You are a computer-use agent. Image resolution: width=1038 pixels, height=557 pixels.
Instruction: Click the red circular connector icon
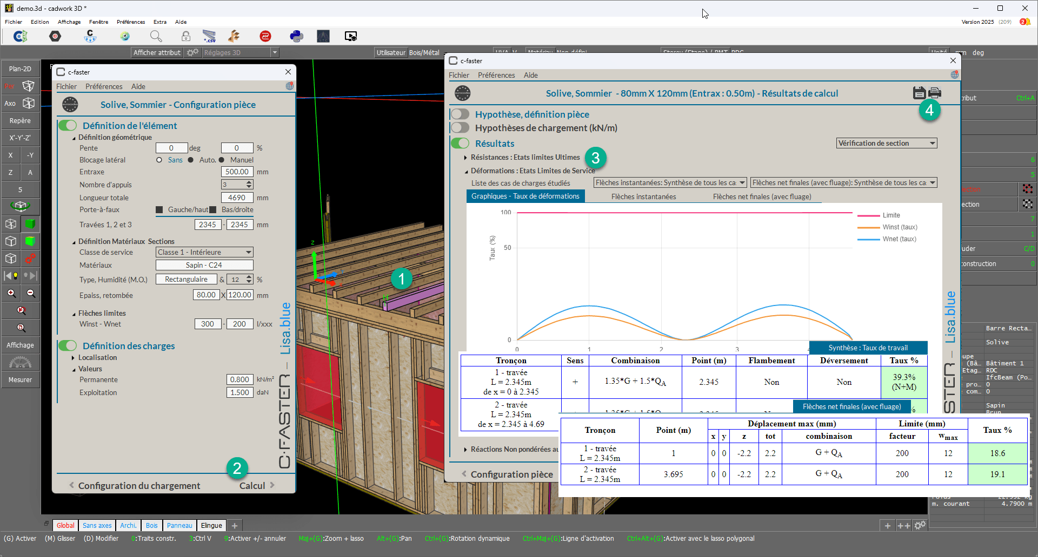pyautogui.click(x=265, y=36)
